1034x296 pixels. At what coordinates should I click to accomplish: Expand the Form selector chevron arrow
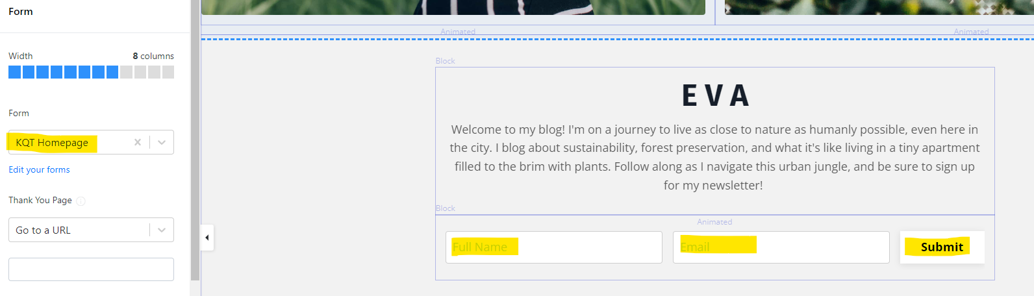click(162, 142)
